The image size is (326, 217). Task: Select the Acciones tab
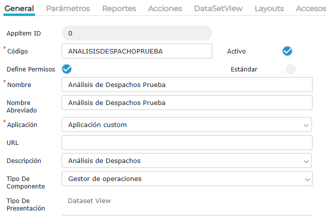165,8
